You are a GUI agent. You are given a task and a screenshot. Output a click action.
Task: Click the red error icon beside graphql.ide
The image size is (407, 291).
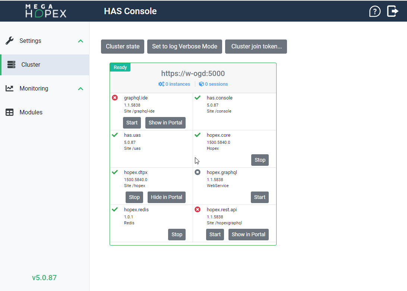[x=115, y=98]
